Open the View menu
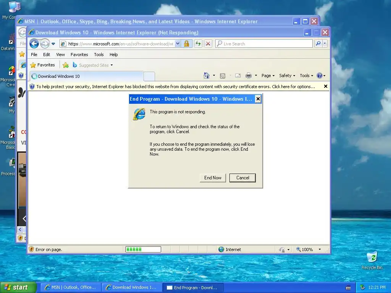The image size is (391, 293). (x=60, y=55)
